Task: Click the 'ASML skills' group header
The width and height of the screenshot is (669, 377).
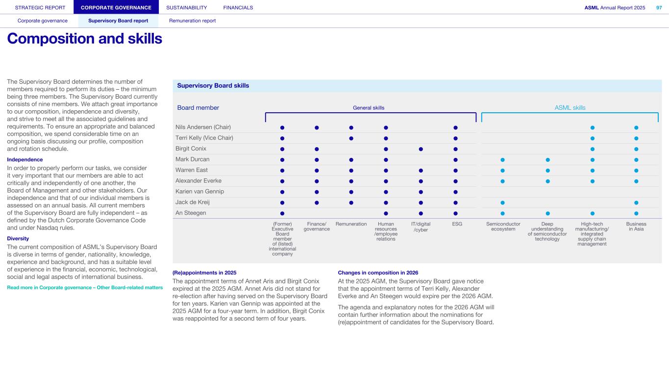Action: coord(570,108)
